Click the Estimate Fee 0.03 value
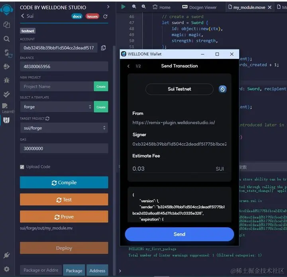The height and width of the screenshot is (277, 287). (138, 168)
